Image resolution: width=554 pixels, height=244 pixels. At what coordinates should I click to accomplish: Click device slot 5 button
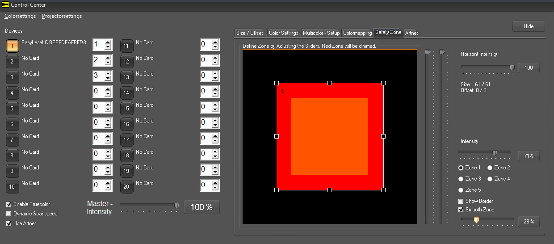pos(13,108)
